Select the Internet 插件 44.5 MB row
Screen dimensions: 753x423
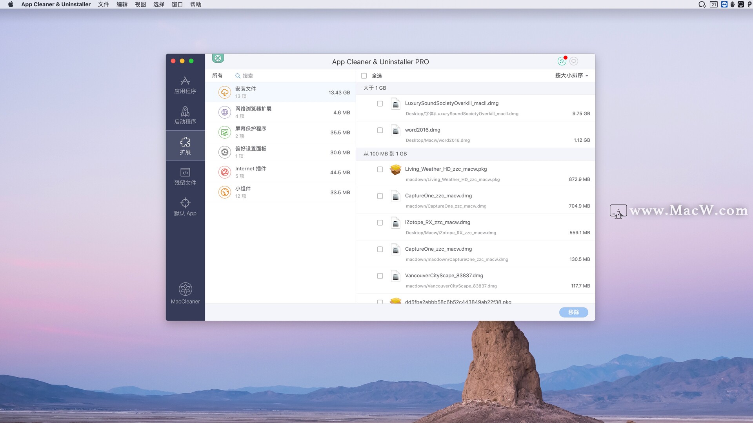[280, 172]
